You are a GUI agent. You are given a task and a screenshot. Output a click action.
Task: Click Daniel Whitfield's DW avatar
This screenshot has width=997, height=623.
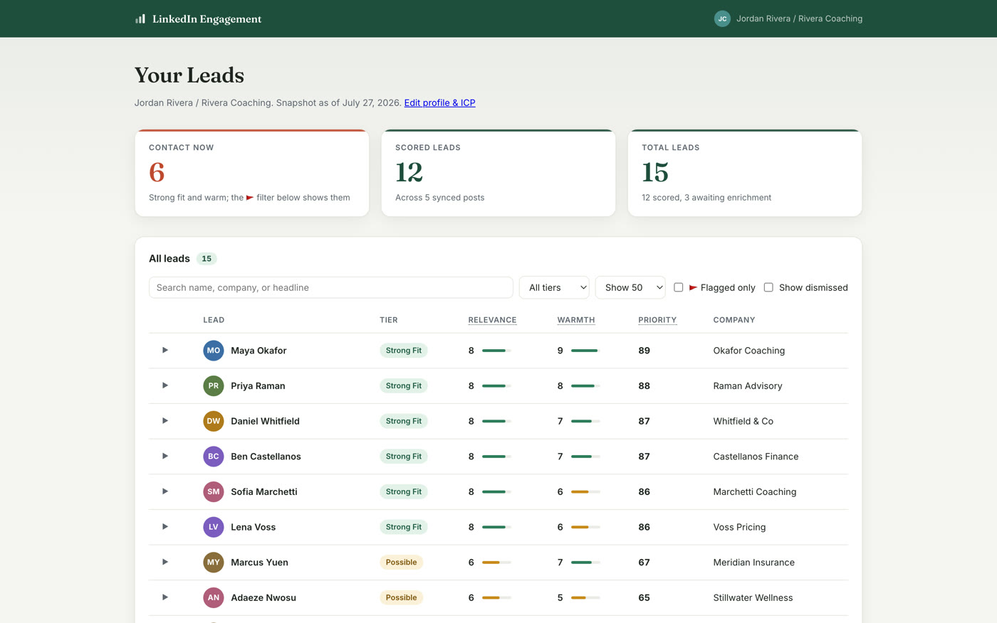(214, 421)
